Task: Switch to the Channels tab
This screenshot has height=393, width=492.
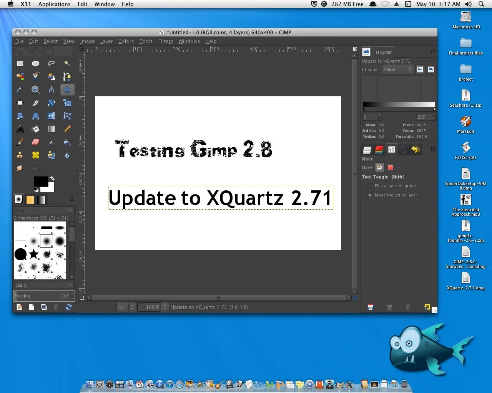Action: (x=379, y=150)
